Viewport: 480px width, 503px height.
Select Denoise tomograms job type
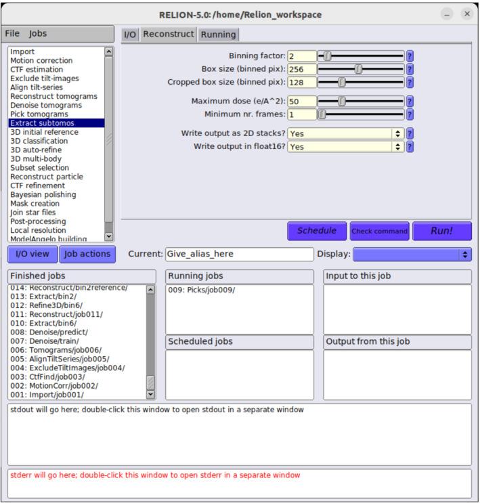pyautogui.click(x=56, y=105)
